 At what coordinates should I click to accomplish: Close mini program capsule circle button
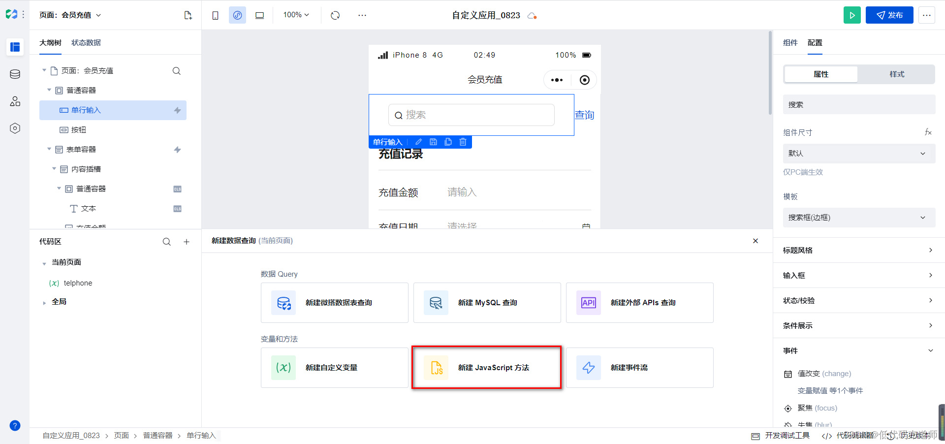(x=585, y=80)
